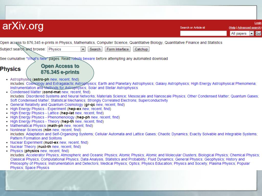Open Earth and Planetary Astrophysics link
The image size is (262, 196).
click(x=126, y=83)
